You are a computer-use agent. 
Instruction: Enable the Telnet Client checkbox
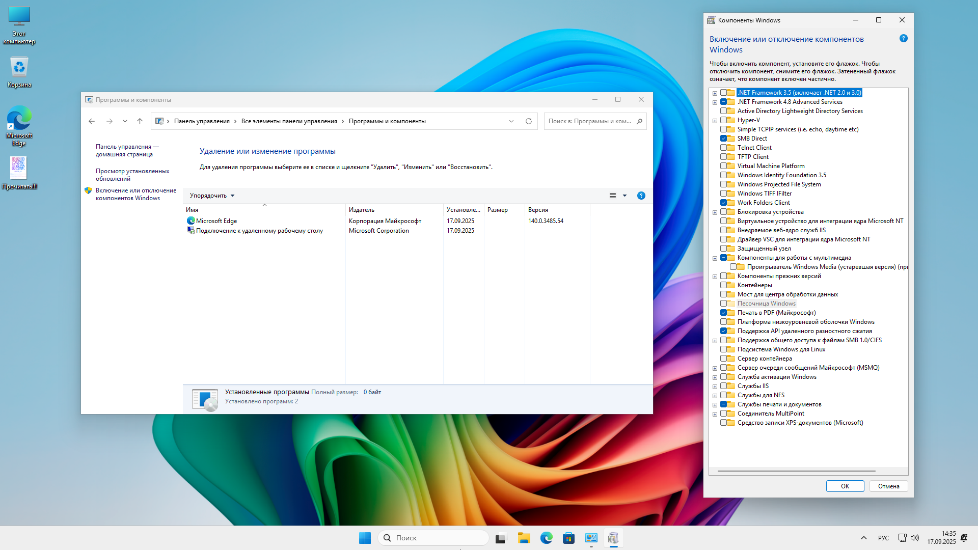point(723,148)
